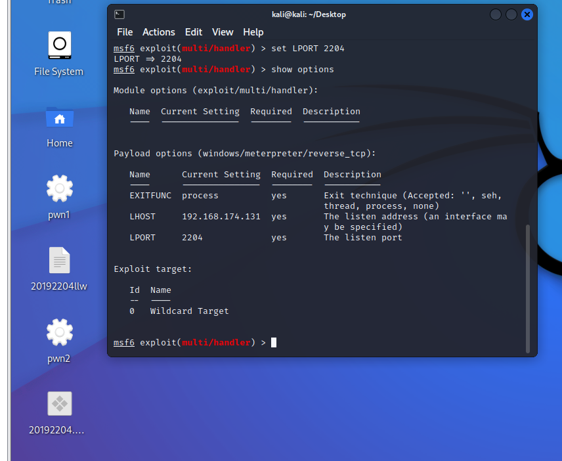Click the 'Payload options' header line

244,154
